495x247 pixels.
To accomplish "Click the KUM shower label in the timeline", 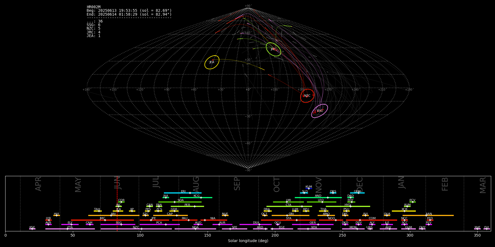I will point(309,187).
